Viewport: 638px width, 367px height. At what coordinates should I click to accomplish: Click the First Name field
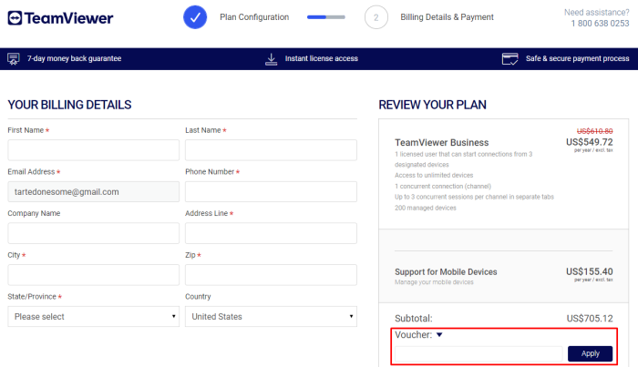[x=93, y=150]
